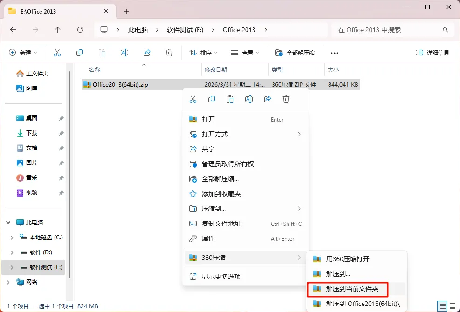Image resolution: width=460 pixels, height=312 pixels.
Task: Expand the 网络 tree node
Action: point(8,282)
